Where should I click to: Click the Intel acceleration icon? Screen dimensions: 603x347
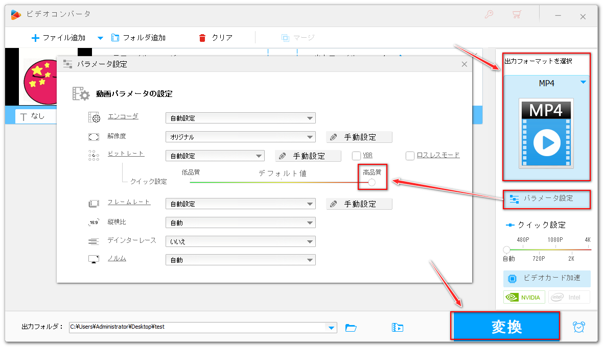pos(569,297)
